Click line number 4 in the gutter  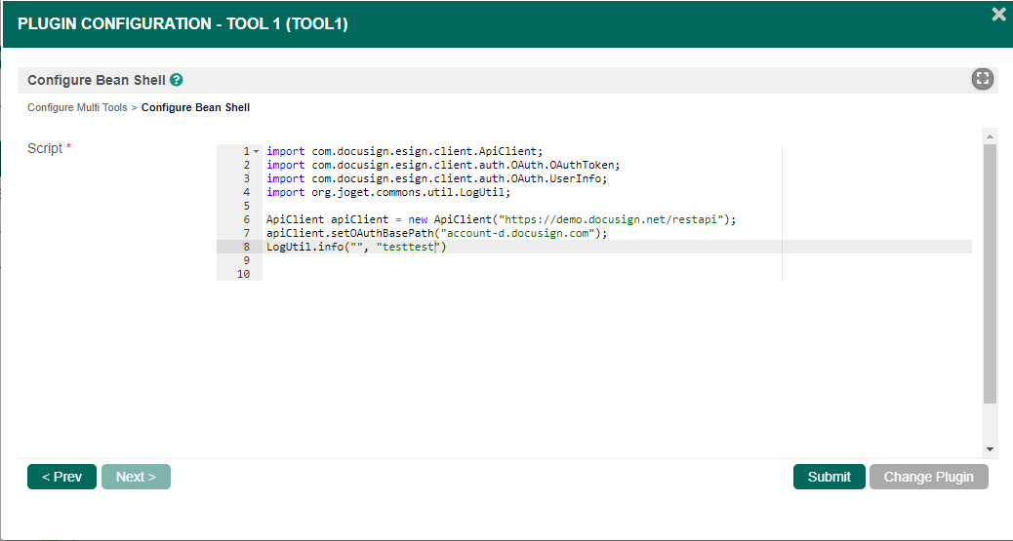(245, 193)
